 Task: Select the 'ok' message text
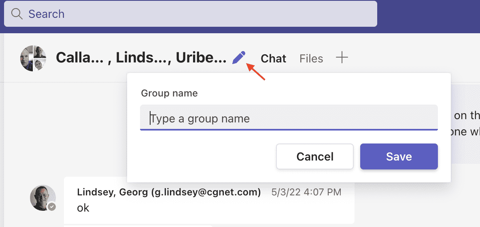coord(83,208)
